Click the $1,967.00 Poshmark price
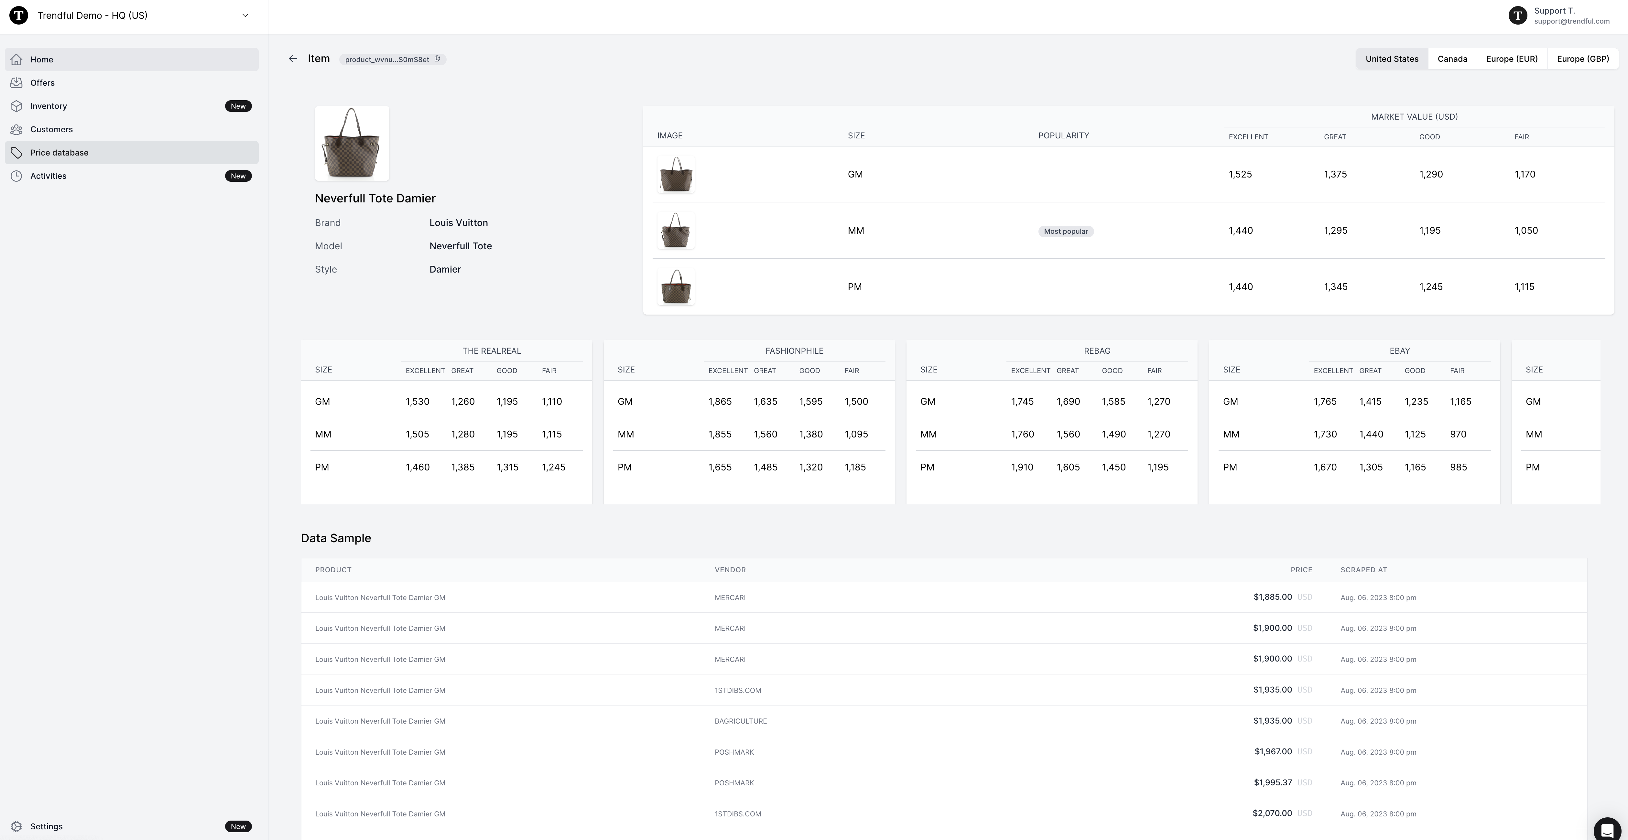Image resolution: width=1628 pixels, height=840 pixels. point(1273,752)
